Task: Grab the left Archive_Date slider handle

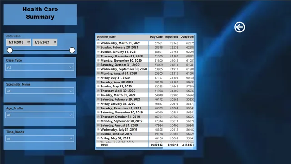Action: 10,51
